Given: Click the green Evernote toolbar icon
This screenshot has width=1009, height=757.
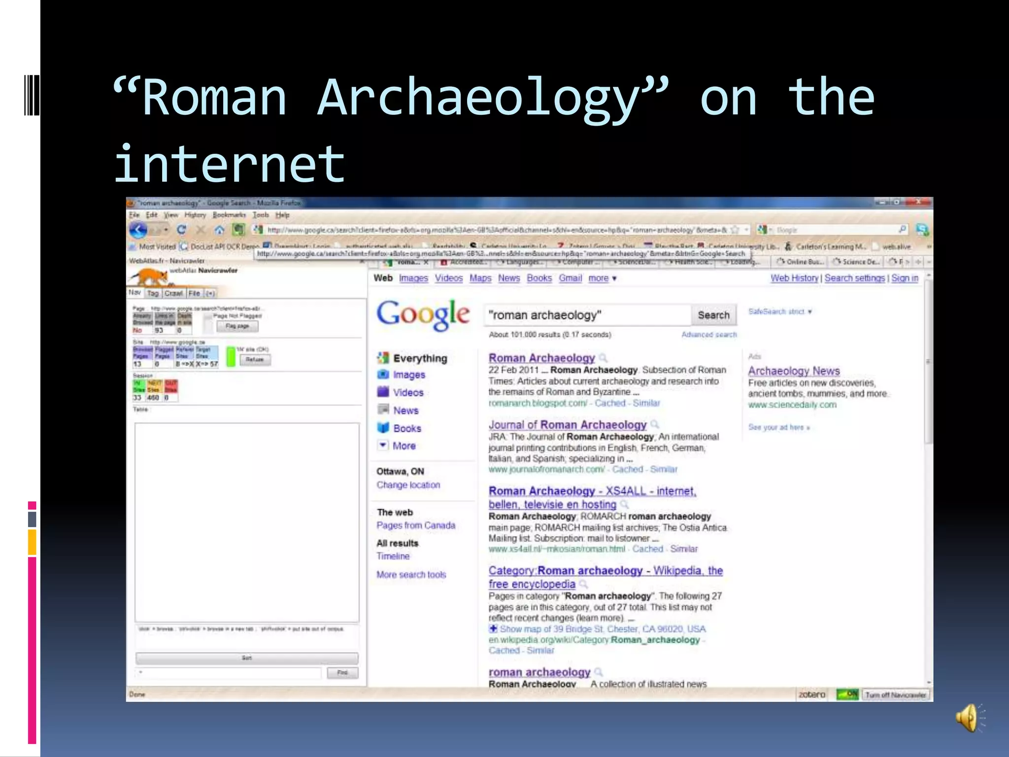Looking at the screenshot, I should tap(239, 230).
